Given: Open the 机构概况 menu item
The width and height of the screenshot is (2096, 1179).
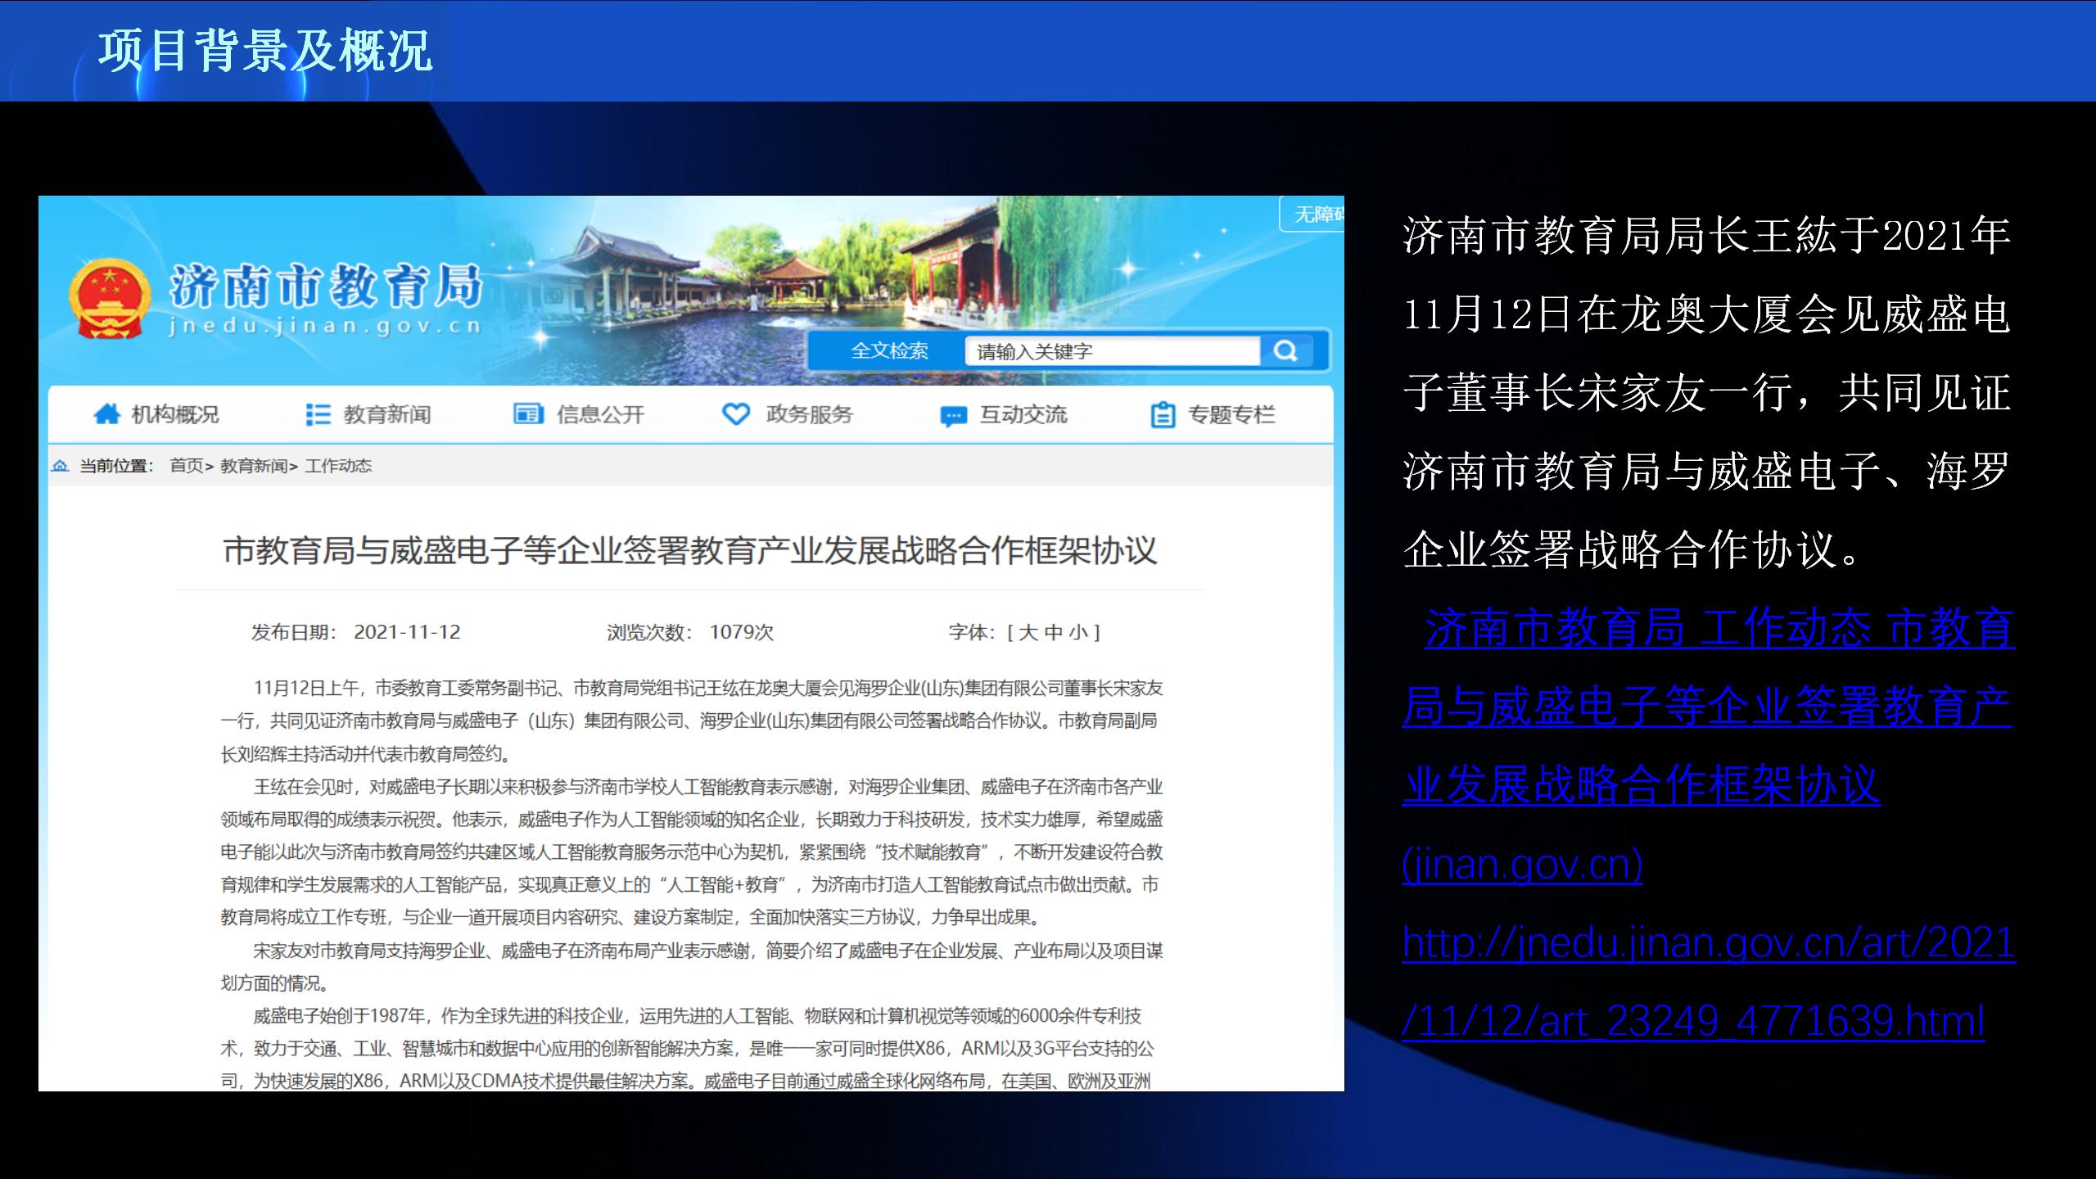Looking at the screenshot, I should (x=175, y=414).
